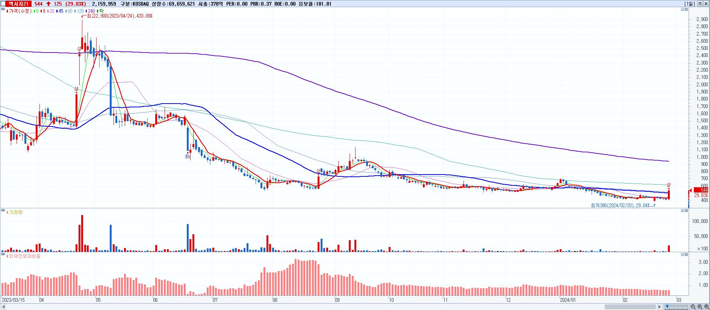This screenshot has height=310, width=710.
Task: Select the 외국인보유비중 indicator label
Action: pyautogui.click(x=24, y=256)
